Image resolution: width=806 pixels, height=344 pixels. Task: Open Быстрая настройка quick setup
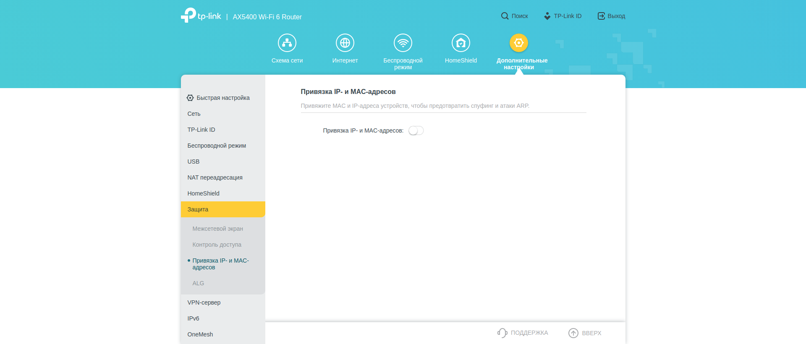pyautogui.click(x=222, y=98)
